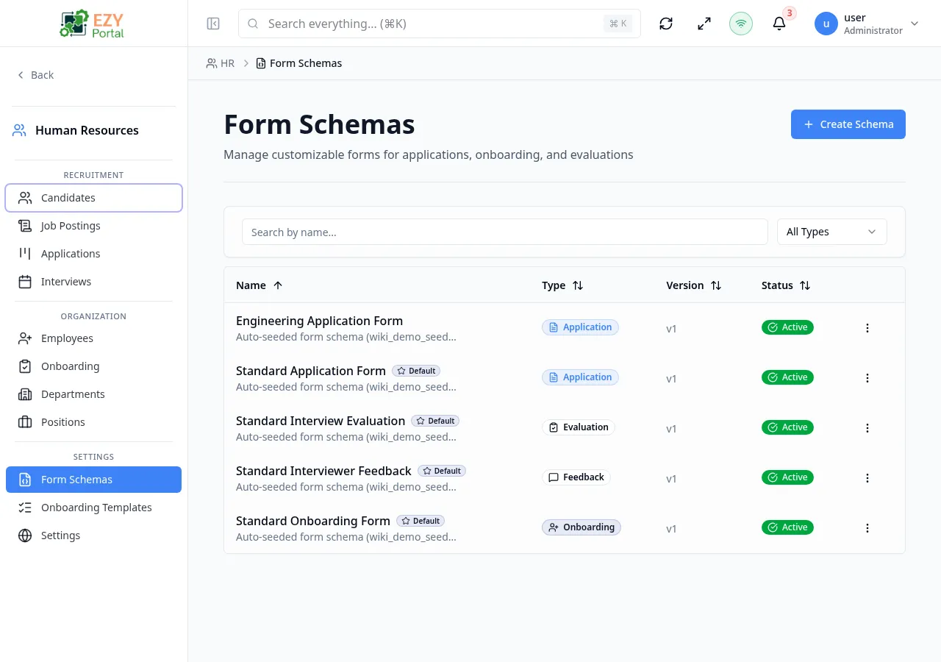Click Standard Application Form name
Viewport: 941px width, 662px height.
click(311, 371)
